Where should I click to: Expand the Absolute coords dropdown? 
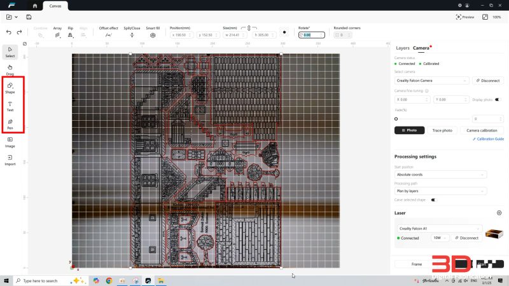pos(440,174)
